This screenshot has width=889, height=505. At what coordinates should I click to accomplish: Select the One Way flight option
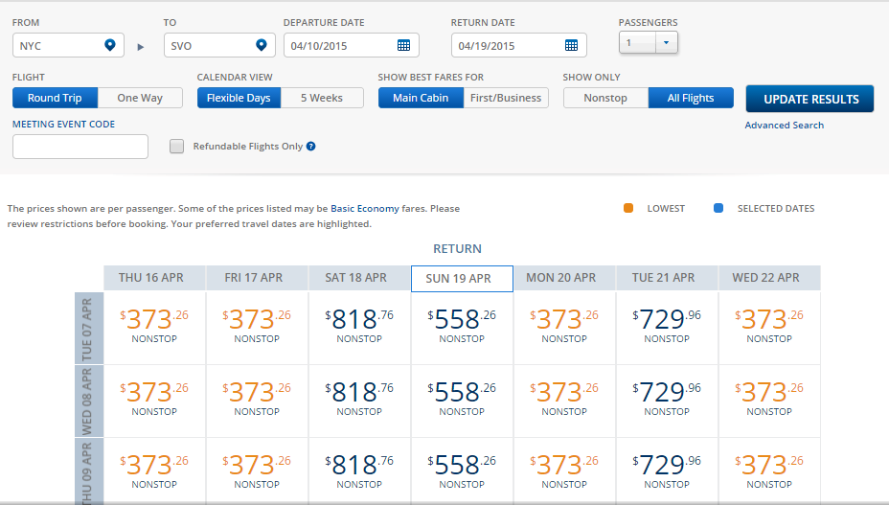(x=140, y=98)
